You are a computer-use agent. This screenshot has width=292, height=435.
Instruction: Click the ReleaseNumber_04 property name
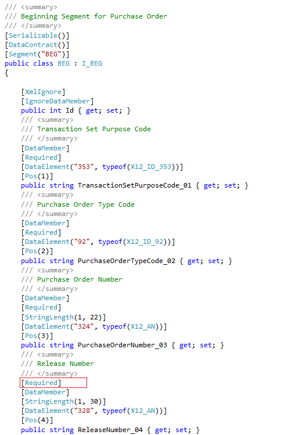[x=110, y=430]
